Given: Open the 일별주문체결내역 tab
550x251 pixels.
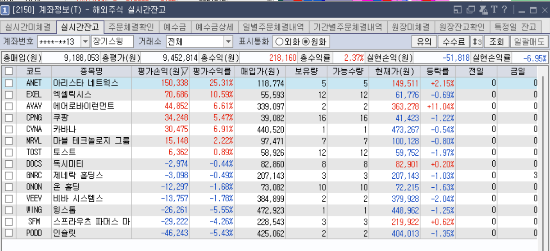Looking at the screenshot, I should click(x=274, y=27).
